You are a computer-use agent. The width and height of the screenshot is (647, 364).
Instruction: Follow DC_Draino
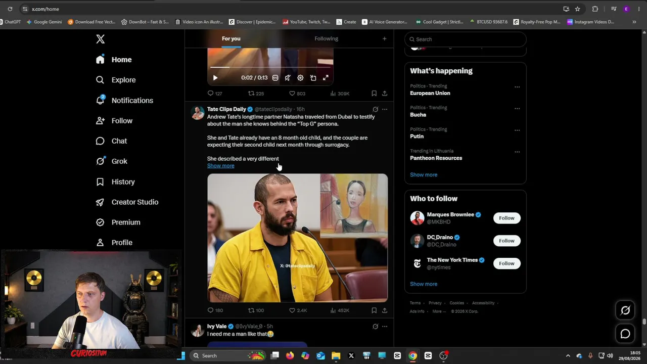506,241
